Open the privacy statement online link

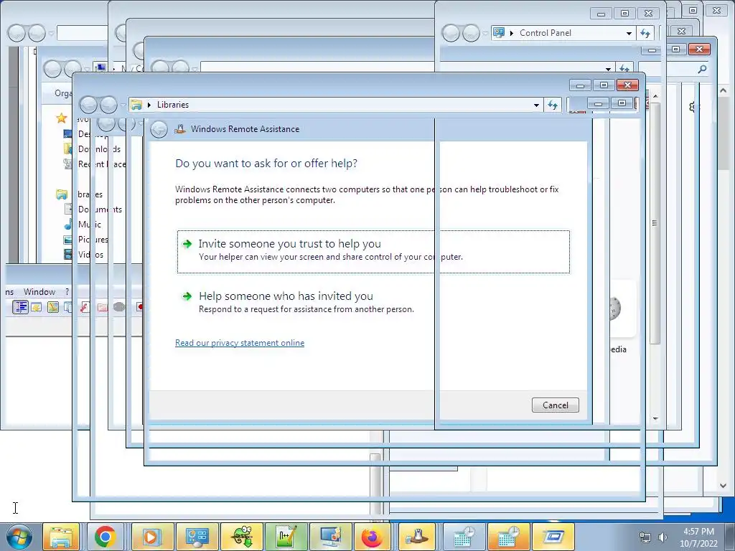click(240, 343)
